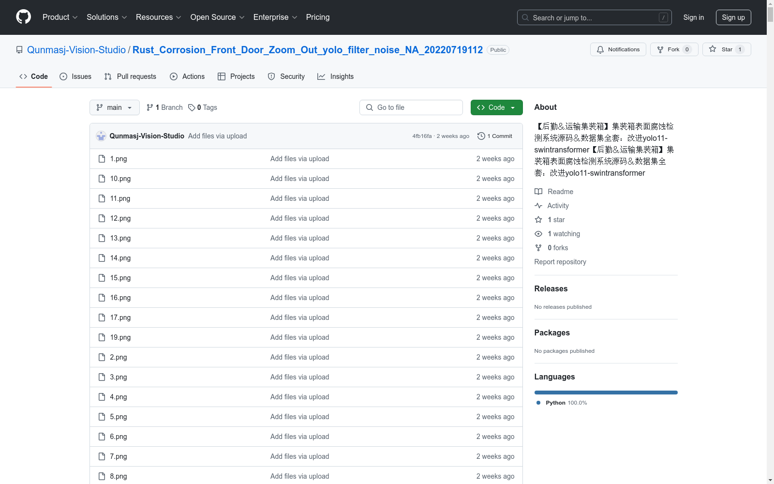Click the Sign up button
The height and width of the screenshot is (484, 774).
tap(733, 17)
